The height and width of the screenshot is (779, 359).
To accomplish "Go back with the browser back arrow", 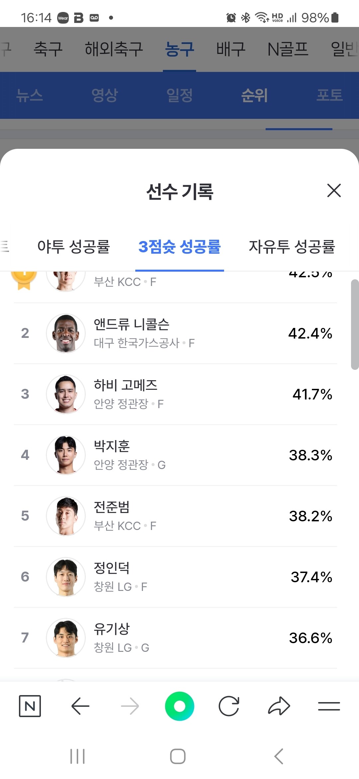I will (x=80, y=706).
